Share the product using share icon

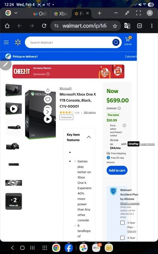point(48,90)
